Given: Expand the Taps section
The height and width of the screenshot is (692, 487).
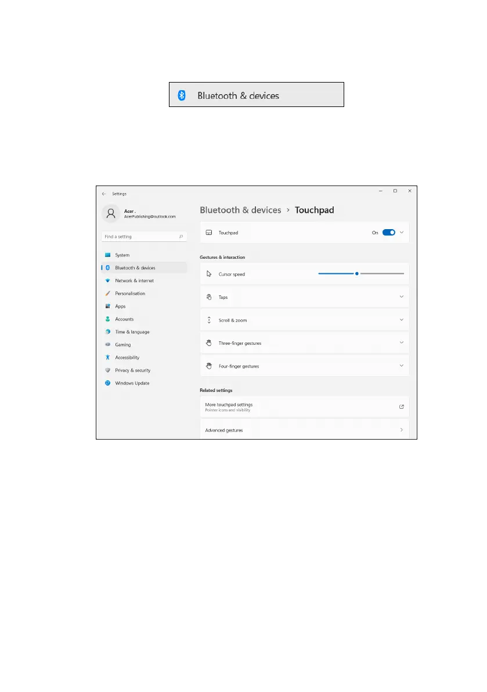Looking at the screenshot, I should (x=401, y=297).
